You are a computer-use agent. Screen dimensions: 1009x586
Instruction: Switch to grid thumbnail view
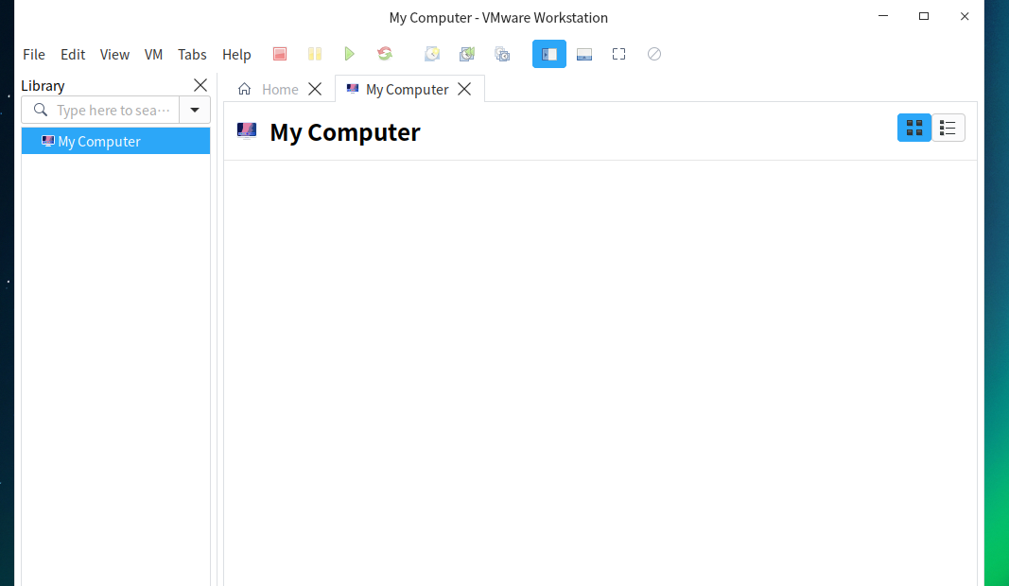(913, 128)
